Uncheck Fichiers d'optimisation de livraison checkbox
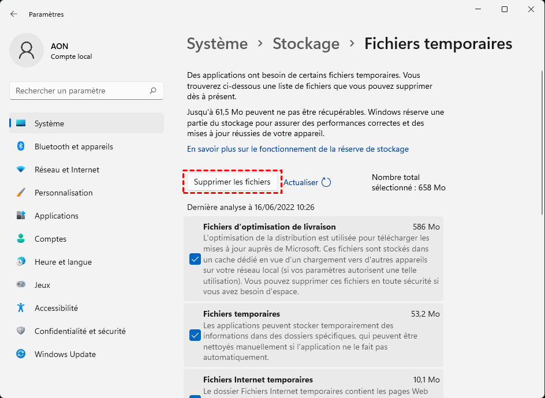 pos(195,259)
